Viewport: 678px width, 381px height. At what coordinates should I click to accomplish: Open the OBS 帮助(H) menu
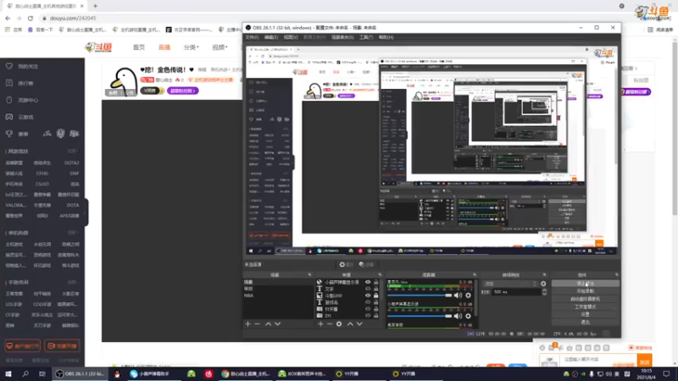(x=386, y=37)
